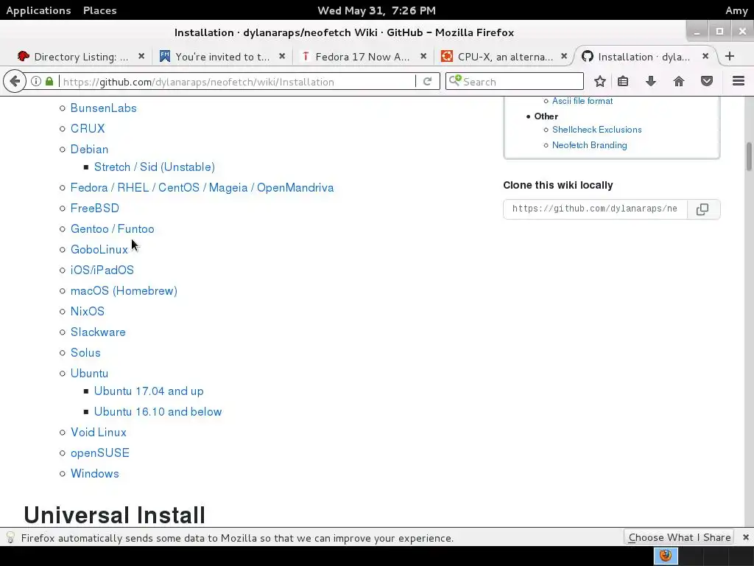The image size is (754, 566).
Task: Open the Firefox hamburger menu
Action: coord(738,81)
